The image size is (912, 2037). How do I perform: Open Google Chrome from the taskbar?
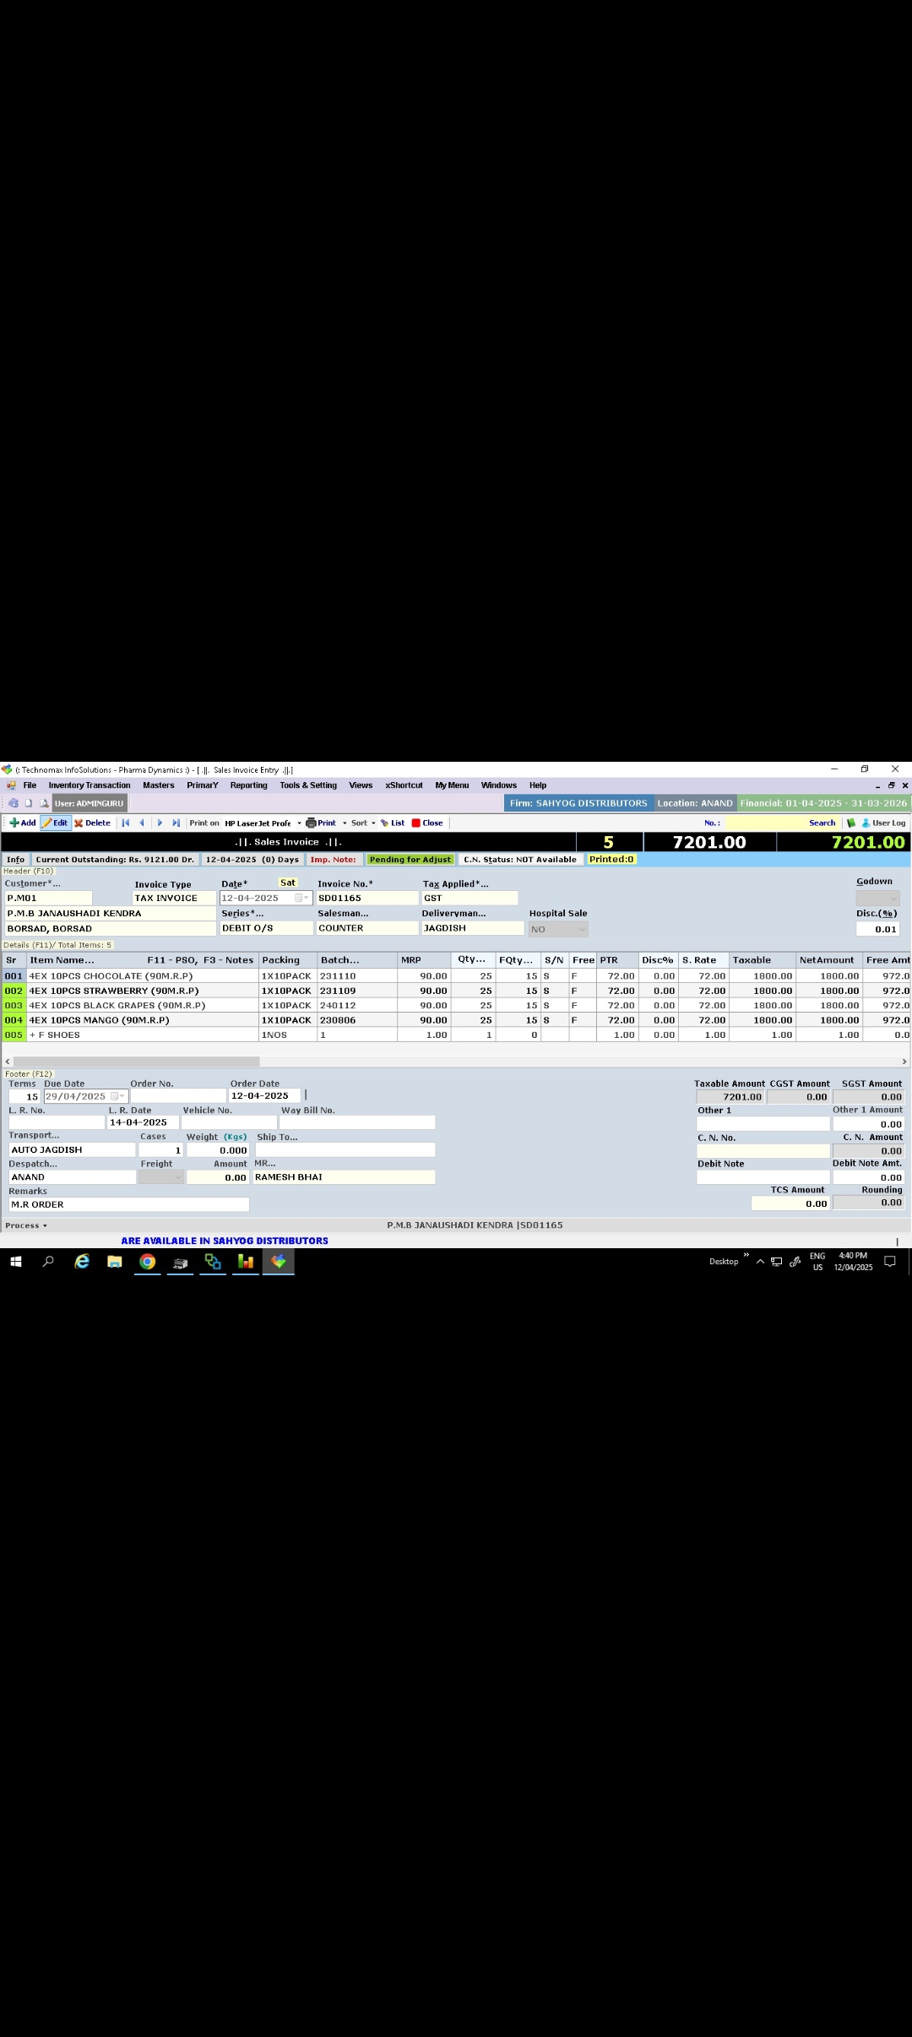[148, 1261]
